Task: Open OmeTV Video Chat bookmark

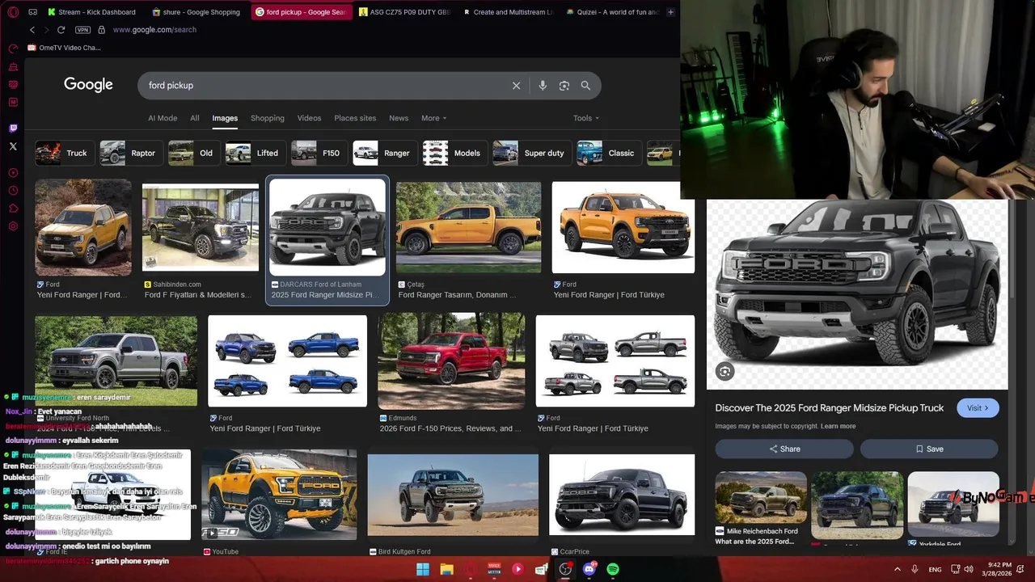Action: tap(64, 48)
